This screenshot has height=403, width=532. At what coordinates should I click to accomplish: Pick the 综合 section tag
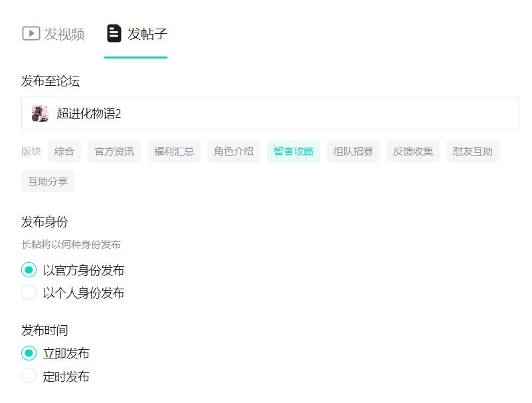tap(64, 151)
